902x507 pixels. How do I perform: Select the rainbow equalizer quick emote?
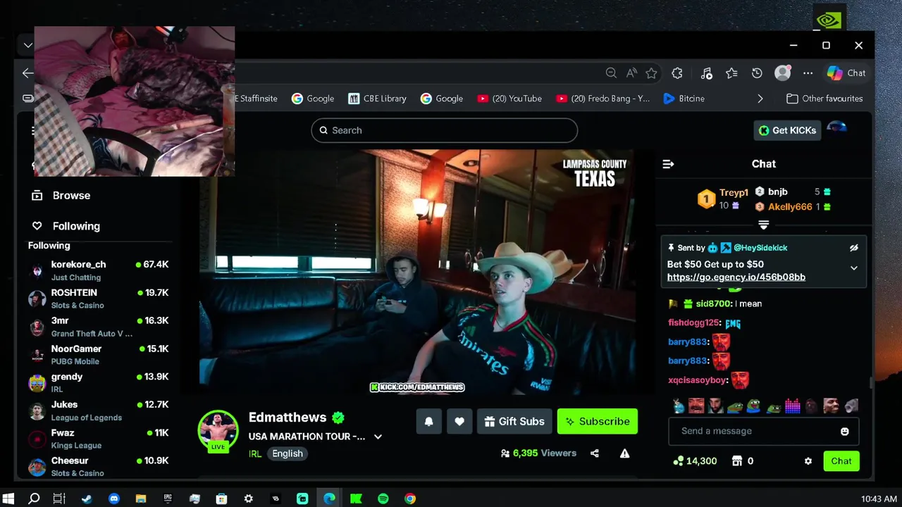[x=793, y=406]
